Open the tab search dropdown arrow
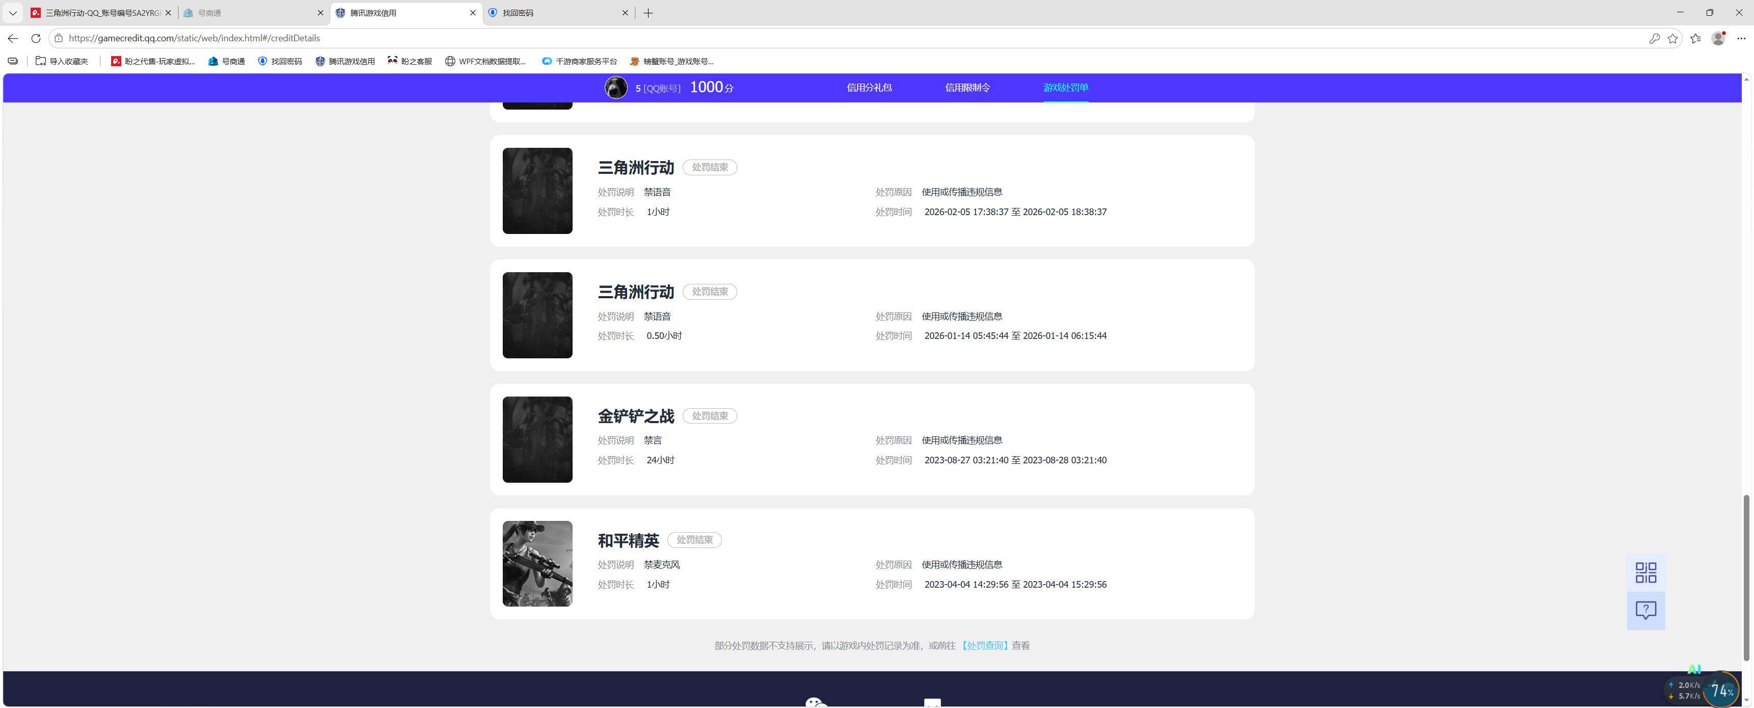Image resolution: width=1754 pixels, height=708 pixels. click(12, 13)
